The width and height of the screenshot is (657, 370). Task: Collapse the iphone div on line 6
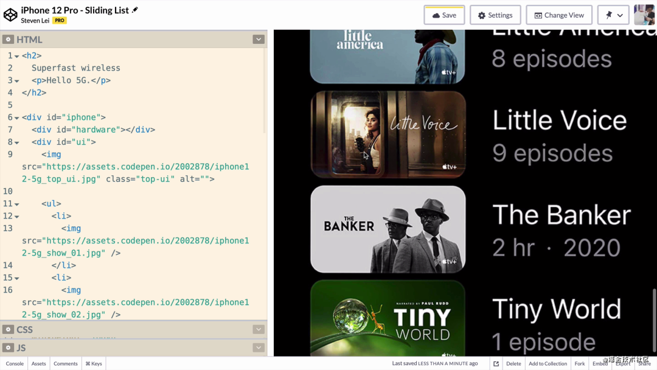(17, 117)
